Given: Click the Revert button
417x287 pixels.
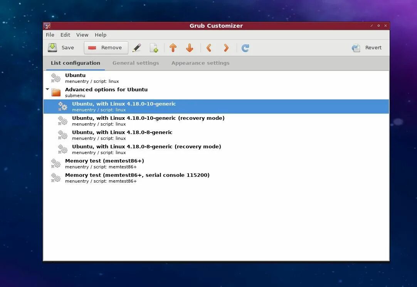Looking at the screenshot, I should [x=367, y=48].
